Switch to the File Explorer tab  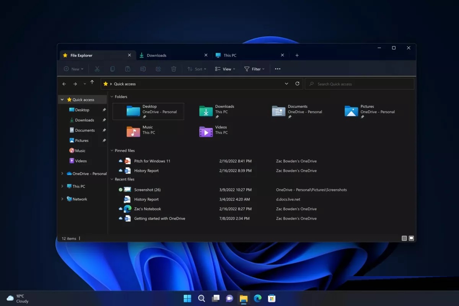click(98, 55)
